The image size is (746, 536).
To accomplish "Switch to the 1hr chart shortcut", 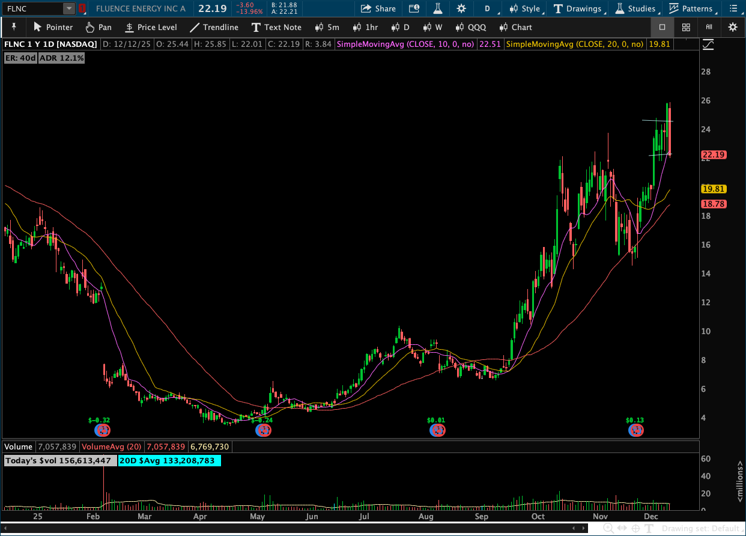I will [x=365, y=27].
